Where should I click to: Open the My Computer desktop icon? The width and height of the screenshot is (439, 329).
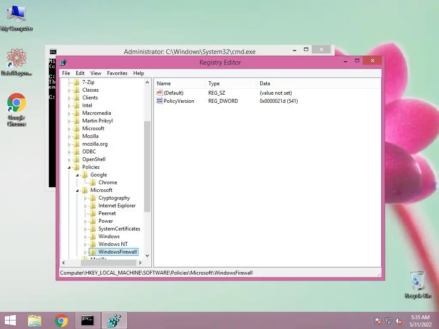(17, 18)
